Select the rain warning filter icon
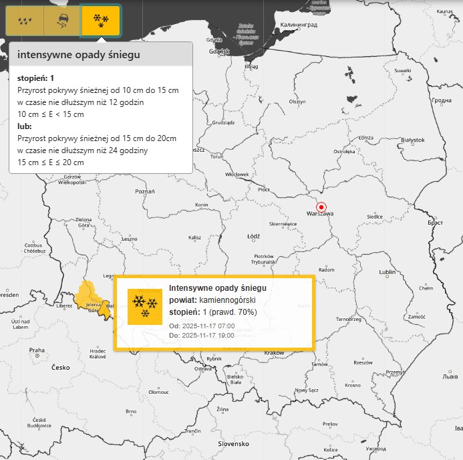This screenshot has height=460, width=463. pos(24,21)
